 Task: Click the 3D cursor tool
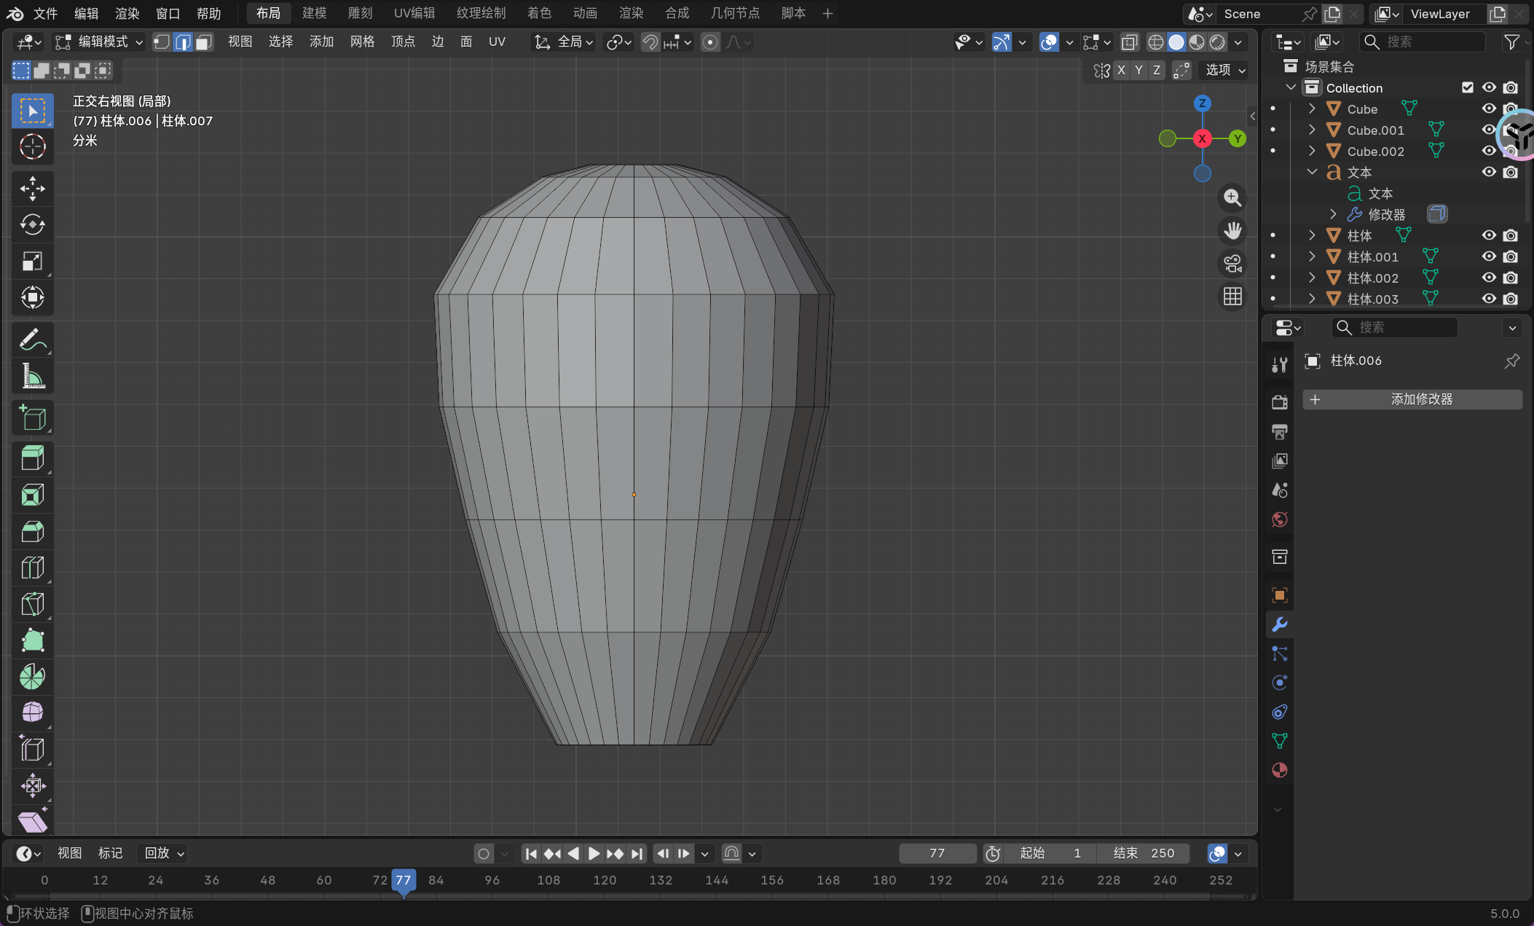point(32,147)
